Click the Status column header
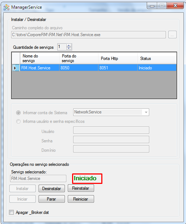The image size is (186, 224). click(x=157, y=58)
